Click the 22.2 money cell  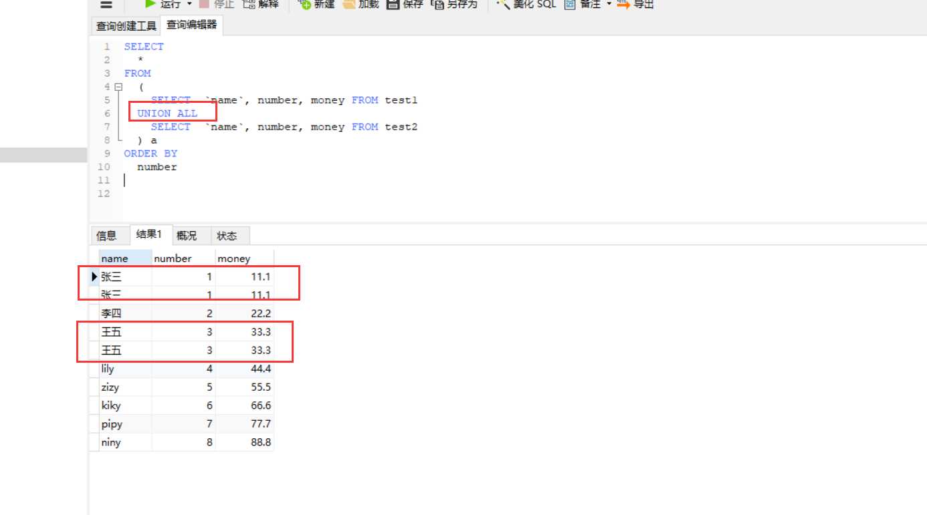[244, 313]
